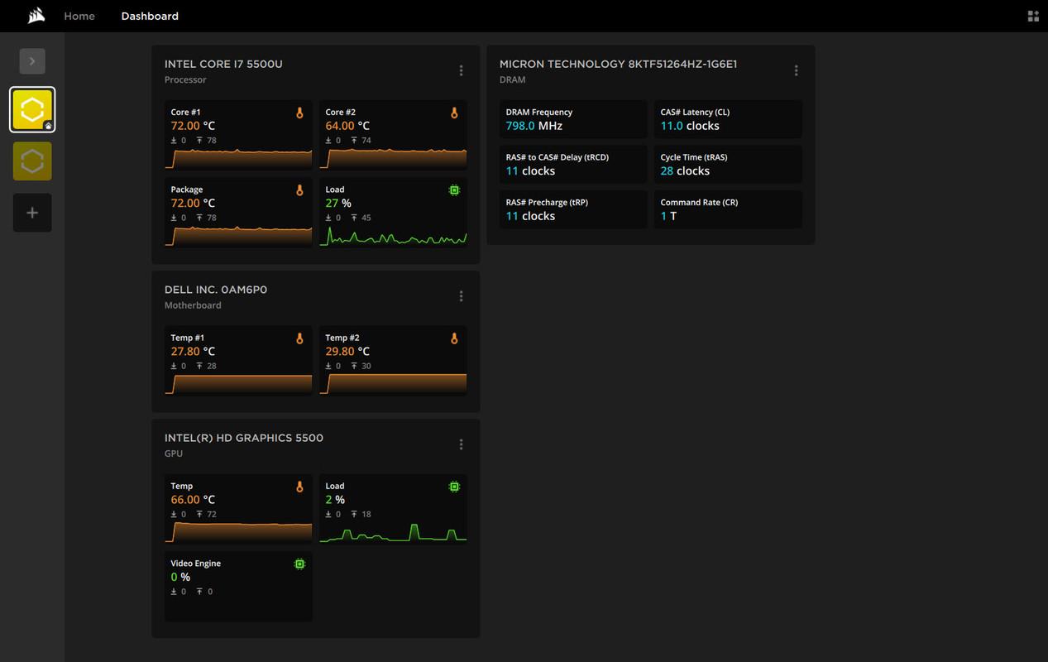
Task: Click the "Motherboard" subtitle text
Action: 193,305
